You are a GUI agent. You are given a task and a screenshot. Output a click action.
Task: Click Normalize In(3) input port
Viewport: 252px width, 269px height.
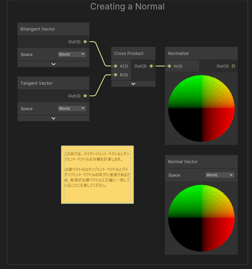169,66
